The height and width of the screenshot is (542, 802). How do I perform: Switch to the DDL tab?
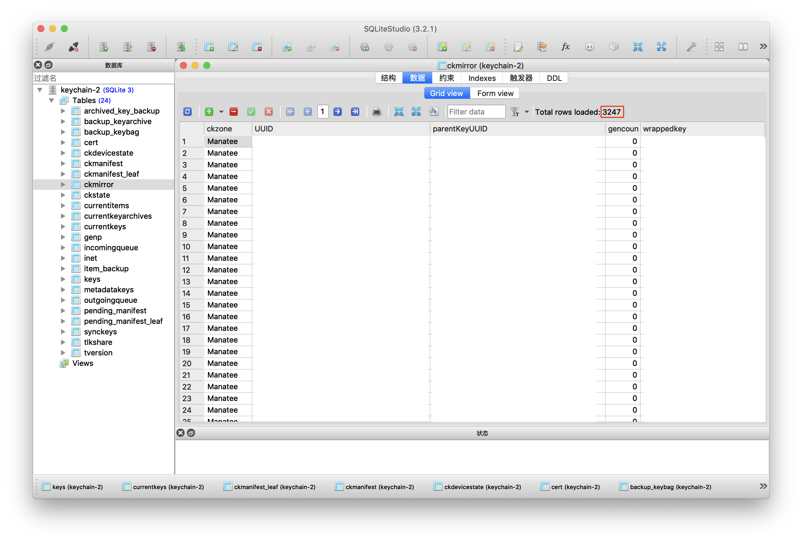(x=554, y=78)
